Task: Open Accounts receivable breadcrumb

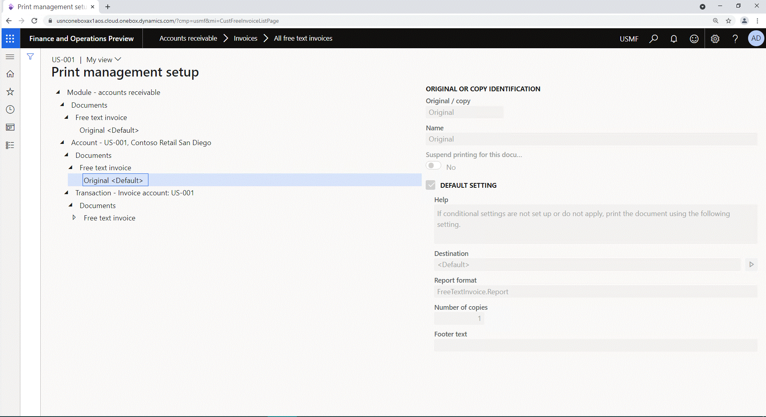Action: point(188,38)
